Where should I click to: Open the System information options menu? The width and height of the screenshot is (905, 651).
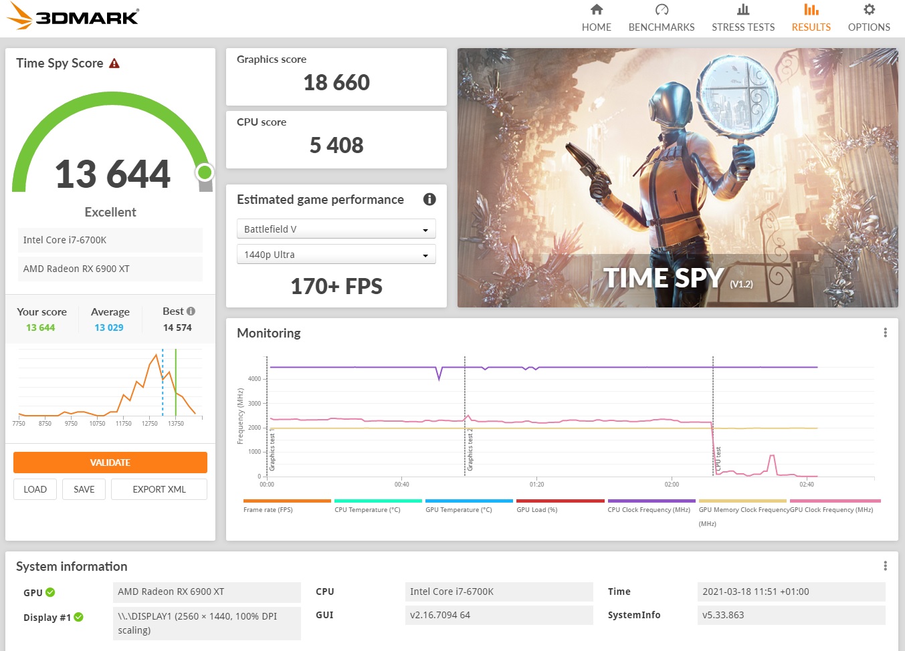[x=886, y=566]
